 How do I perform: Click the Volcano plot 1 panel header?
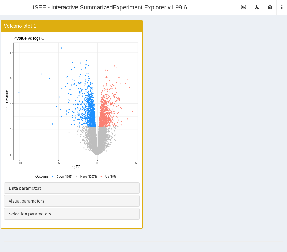[x=72, y=26]
